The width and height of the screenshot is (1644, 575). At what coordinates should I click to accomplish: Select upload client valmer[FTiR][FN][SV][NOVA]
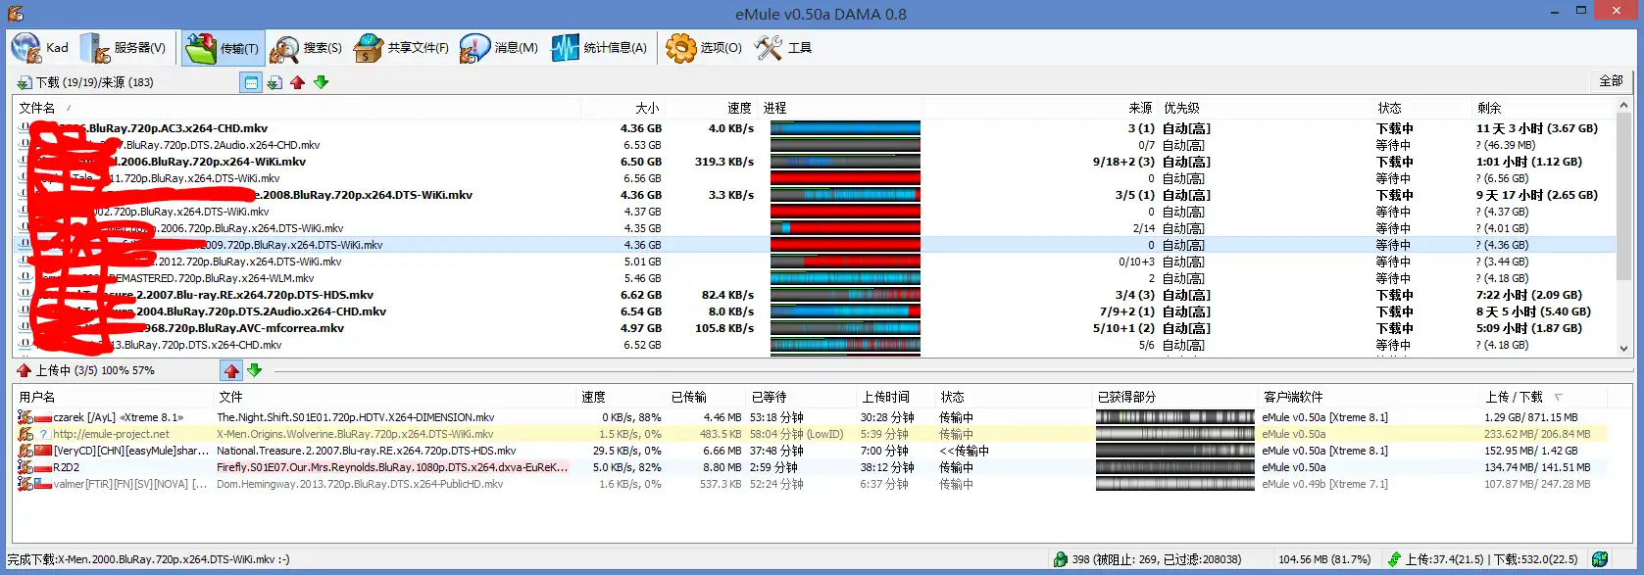pos(811,484)
